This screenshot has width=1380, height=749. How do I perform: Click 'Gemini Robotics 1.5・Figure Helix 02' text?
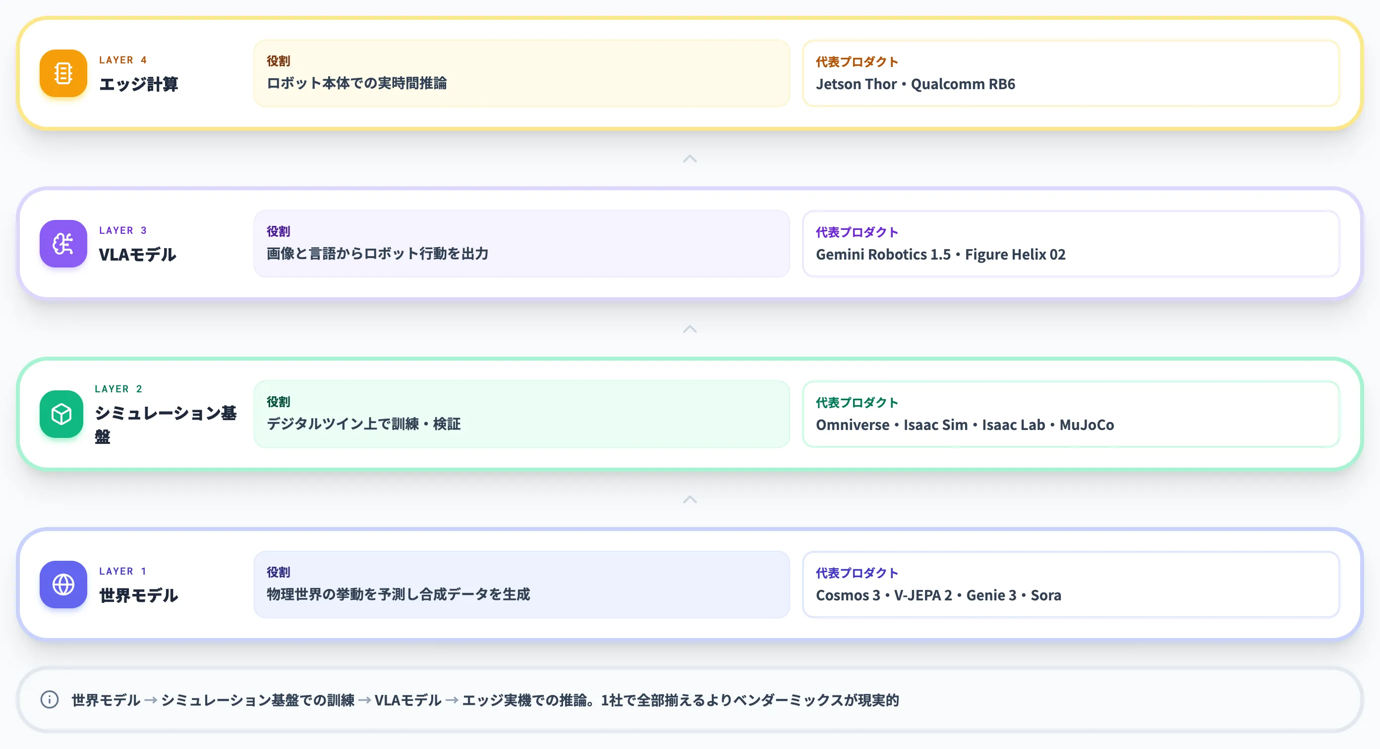click(x=941, y=254)
